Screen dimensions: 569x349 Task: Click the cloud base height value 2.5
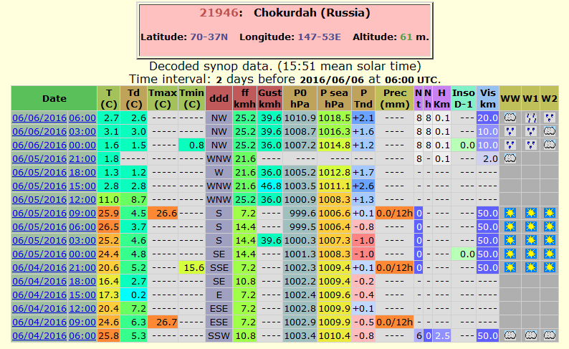pyautogui.click(x=441, y=335)
